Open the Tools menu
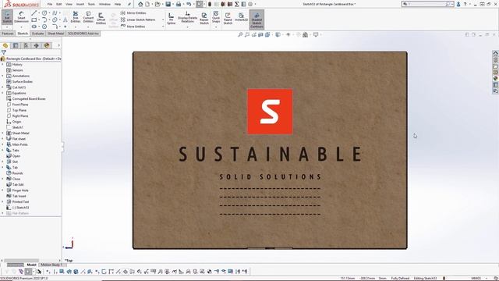This screenshot has width=499, height=281. (91, 4)
